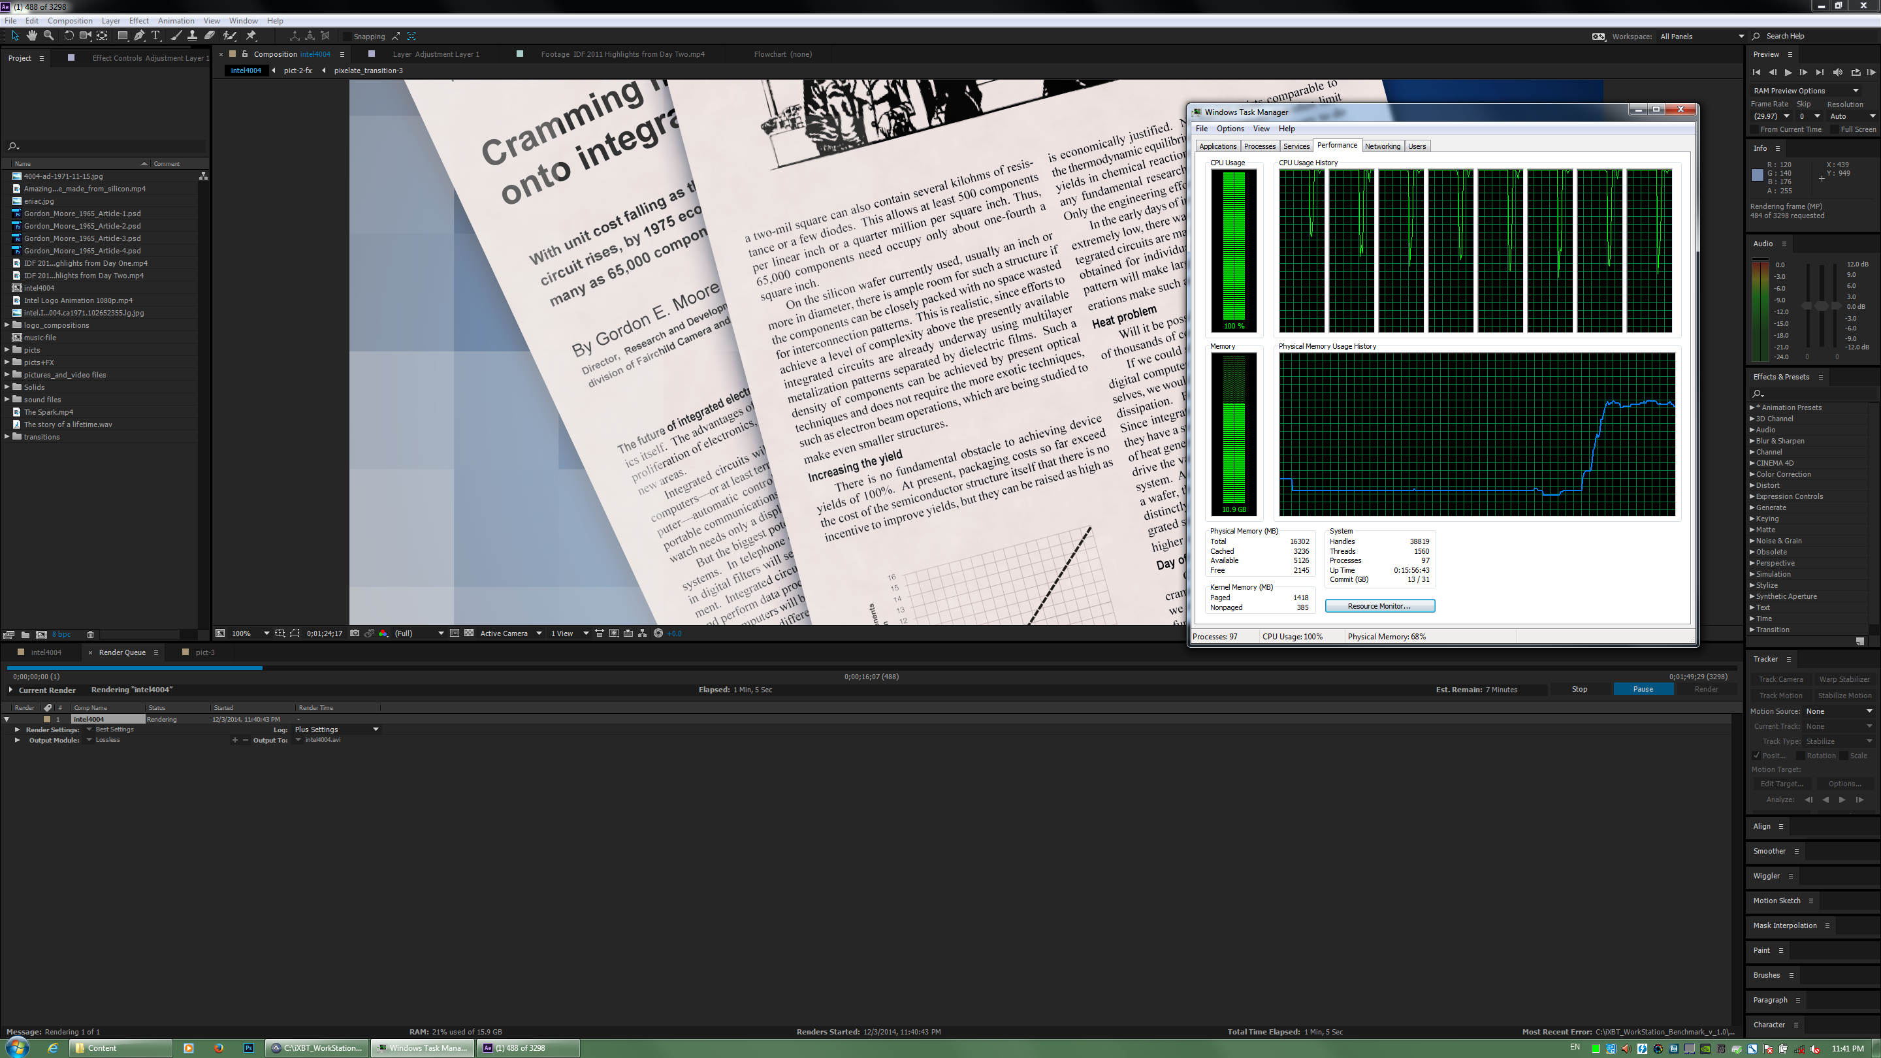
Task: Select the Horizontal Type tool
Action: coord(155,36)
